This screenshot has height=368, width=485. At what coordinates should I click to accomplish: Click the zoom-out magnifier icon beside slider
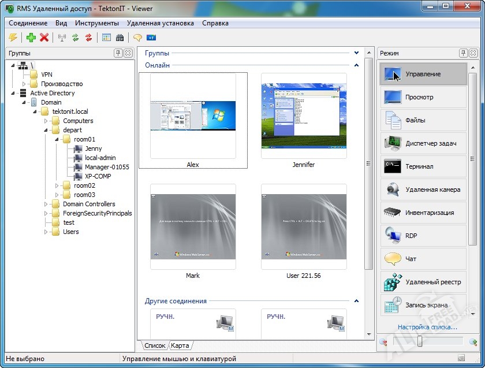(383, 342)
